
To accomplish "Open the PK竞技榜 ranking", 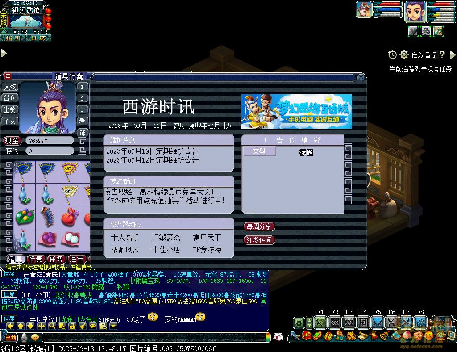I will pyautogui.click(x=207, y=250).
